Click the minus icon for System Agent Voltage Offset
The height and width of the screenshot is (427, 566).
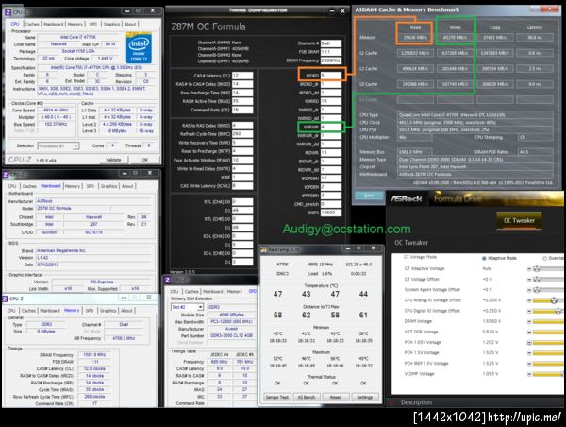point(529,290)
